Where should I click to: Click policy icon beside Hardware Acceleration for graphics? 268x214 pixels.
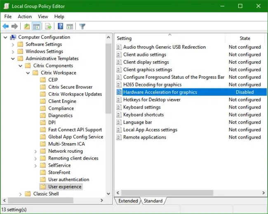pyautogui.click(x=119, y=92)
